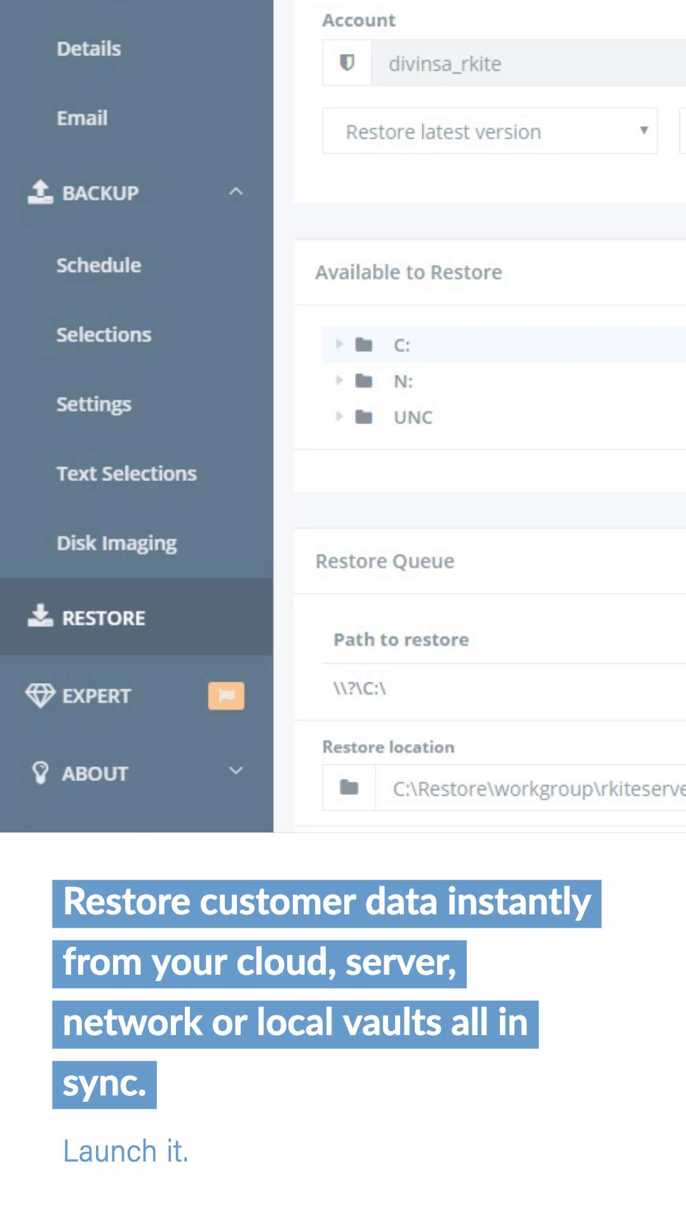Click the orange flag badge on Expert
The image size is (686, 1220).
[225, 696]
